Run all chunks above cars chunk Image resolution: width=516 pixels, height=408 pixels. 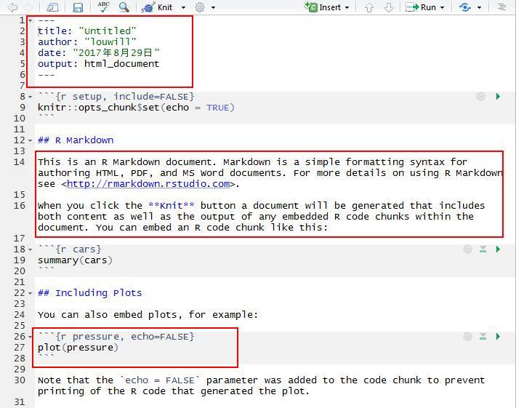483,249
